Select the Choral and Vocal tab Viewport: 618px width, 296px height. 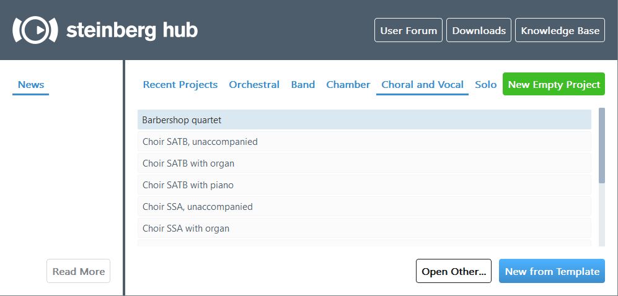point(423,85)
